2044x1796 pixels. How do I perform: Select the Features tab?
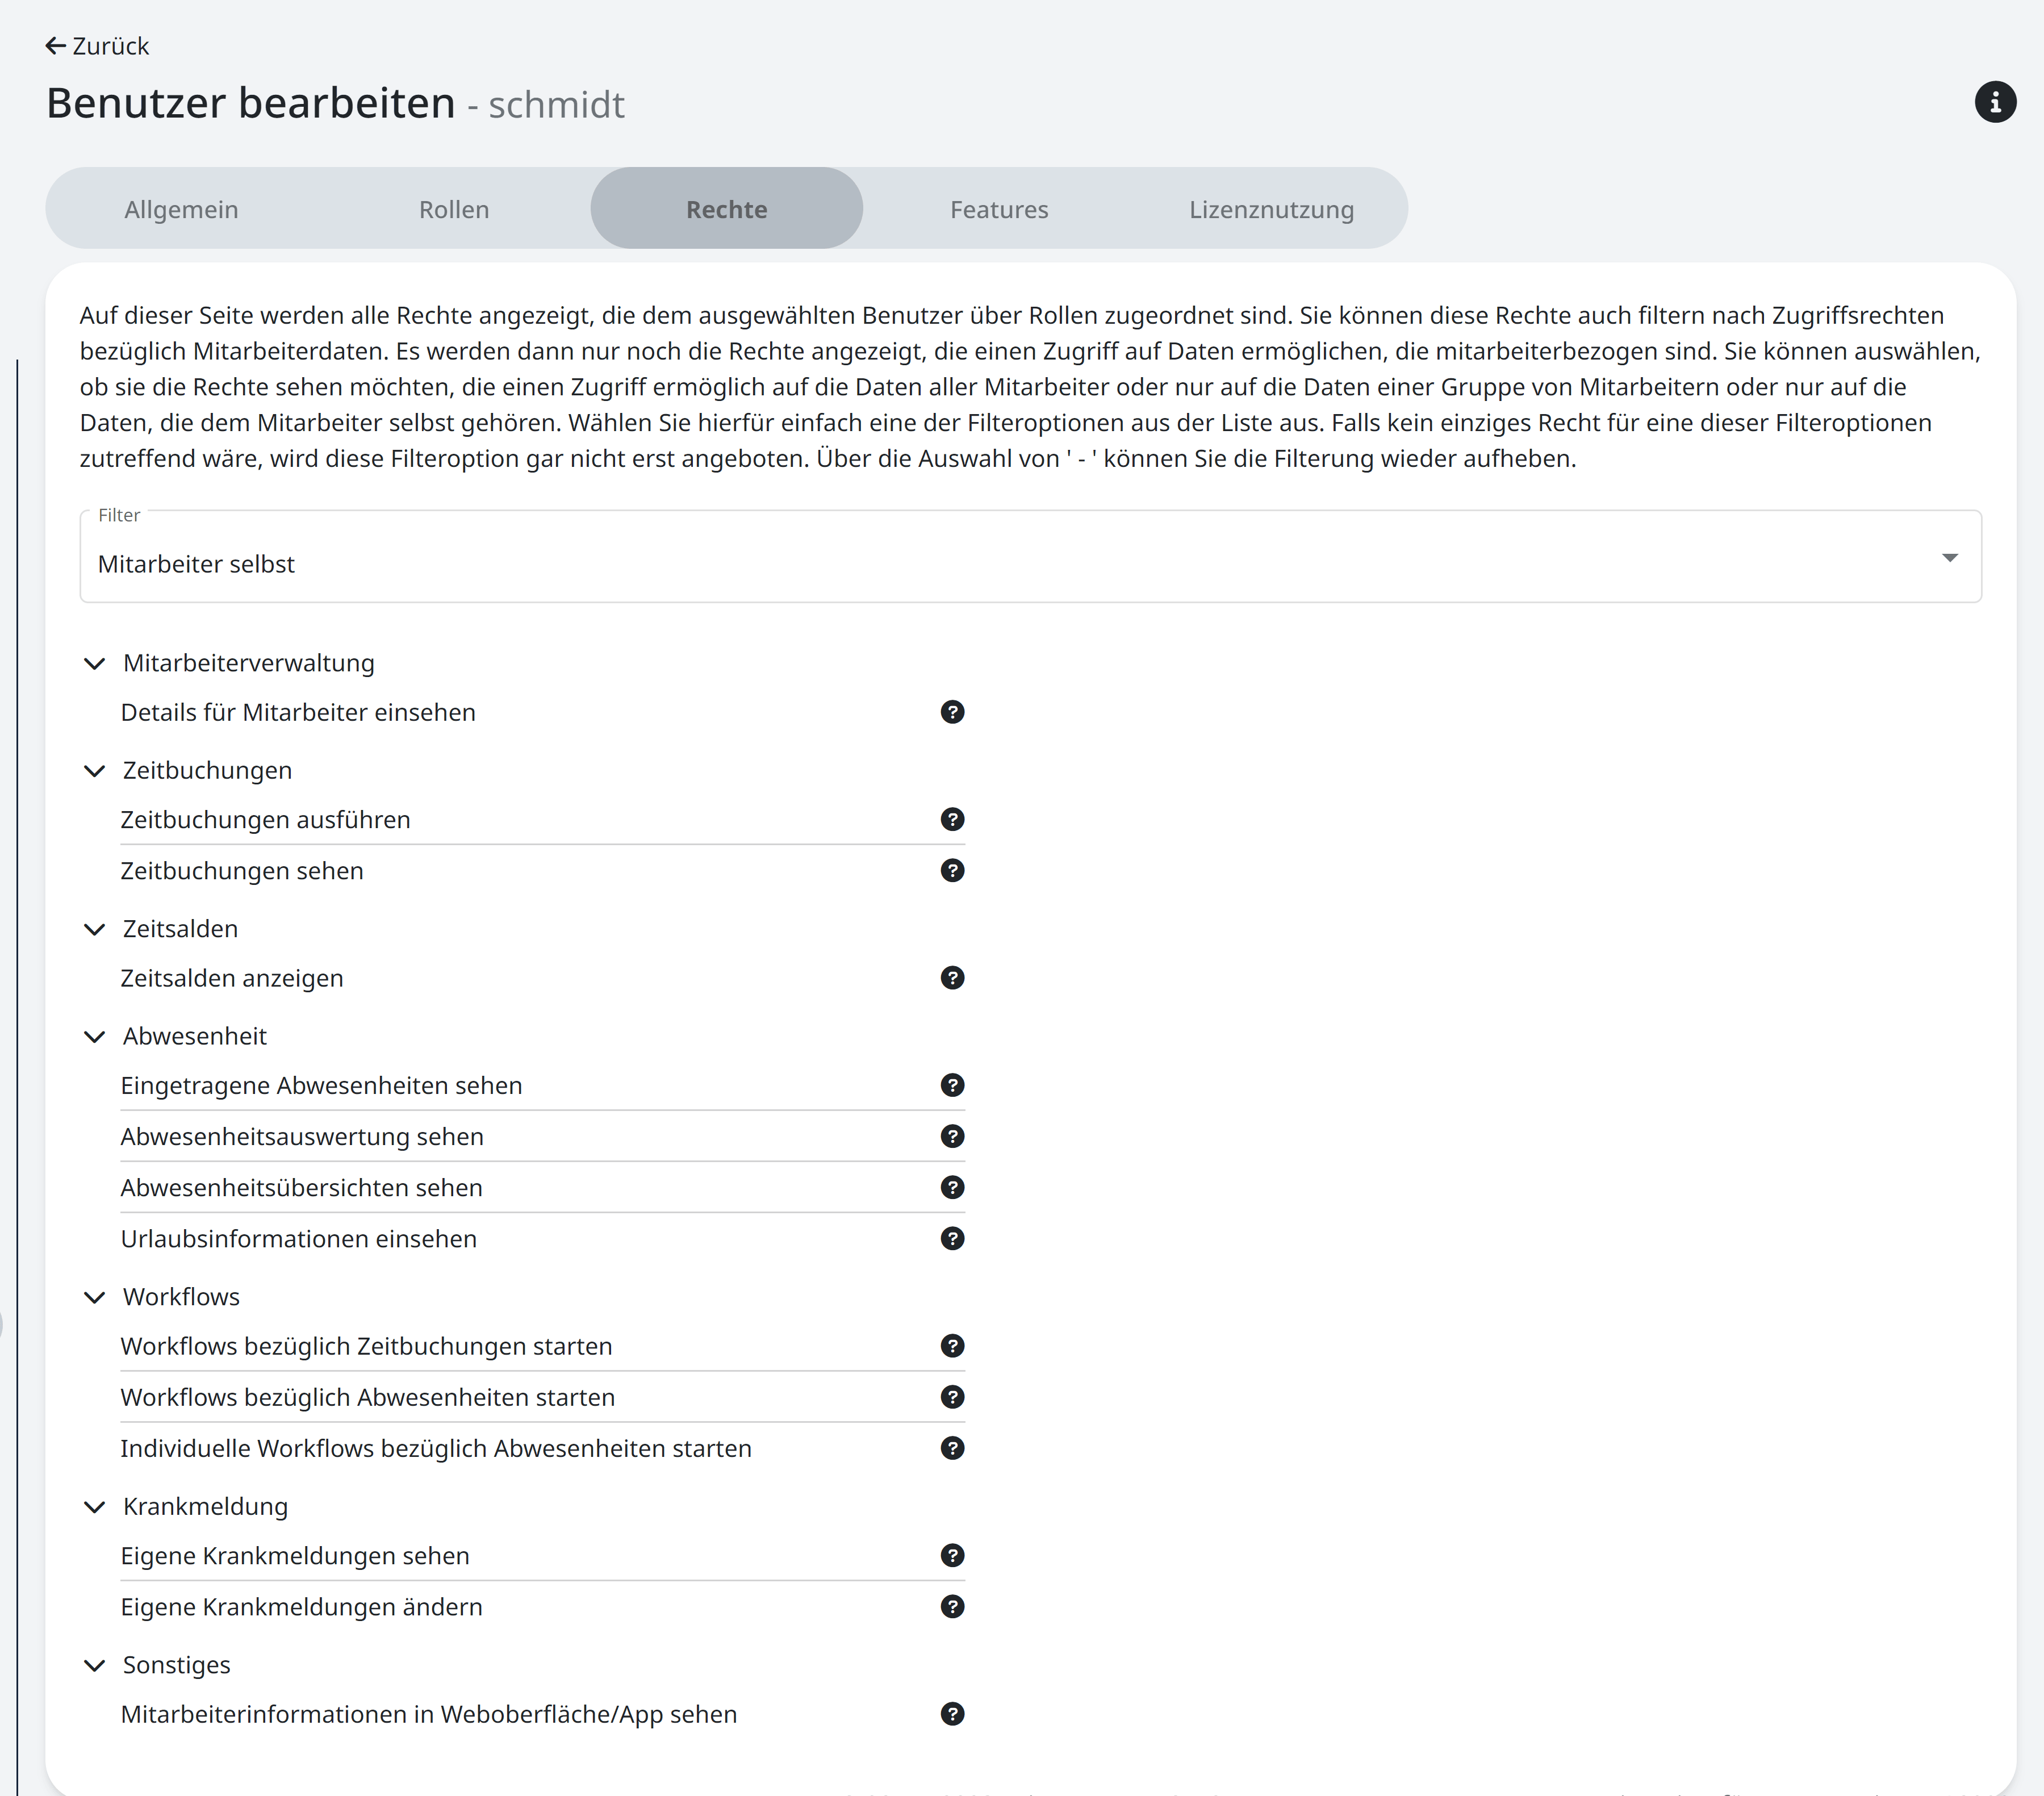coord(999,209)
